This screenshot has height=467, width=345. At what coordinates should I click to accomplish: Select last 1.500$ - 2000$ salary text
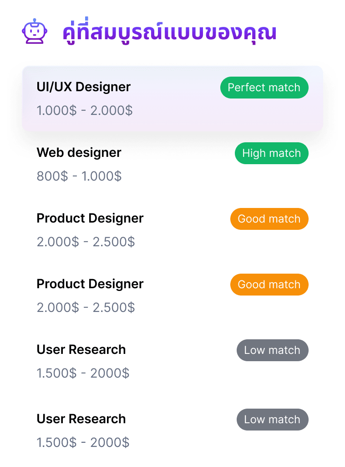point(83,442)
